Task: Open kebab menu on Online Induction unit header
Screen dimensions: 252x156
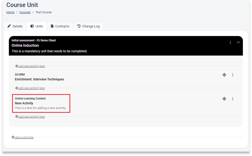Action: (x=230, y=43)
